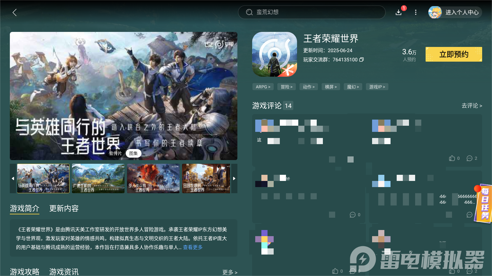Open the ARPG category tag
The width and height of the screenshot is (492, 276).
pos(263,87)
